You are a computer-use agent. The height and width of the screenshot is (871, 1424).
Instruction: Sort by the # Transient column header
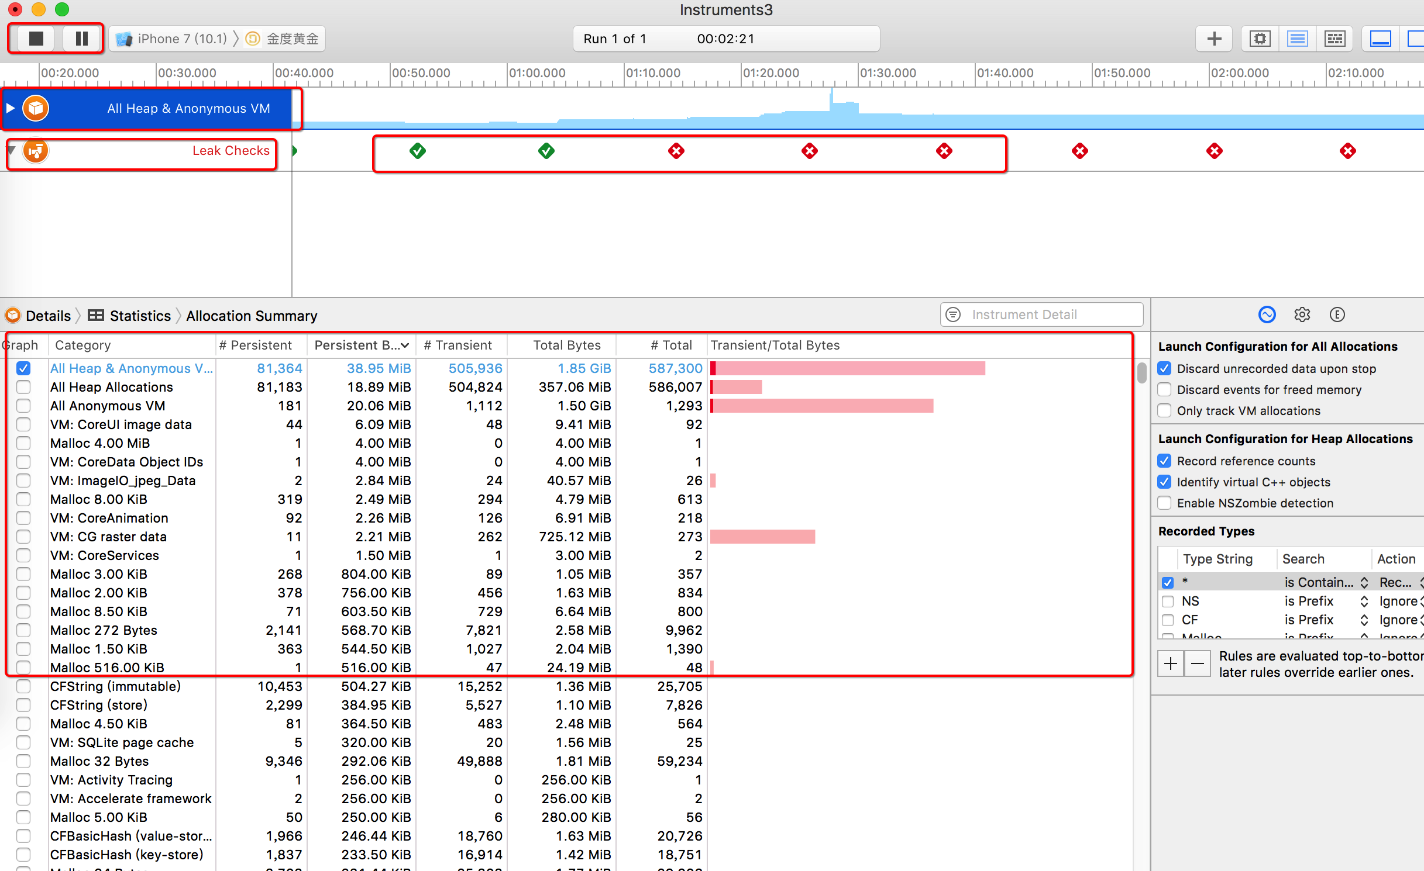pyautogui.click(x=461, y=345)
